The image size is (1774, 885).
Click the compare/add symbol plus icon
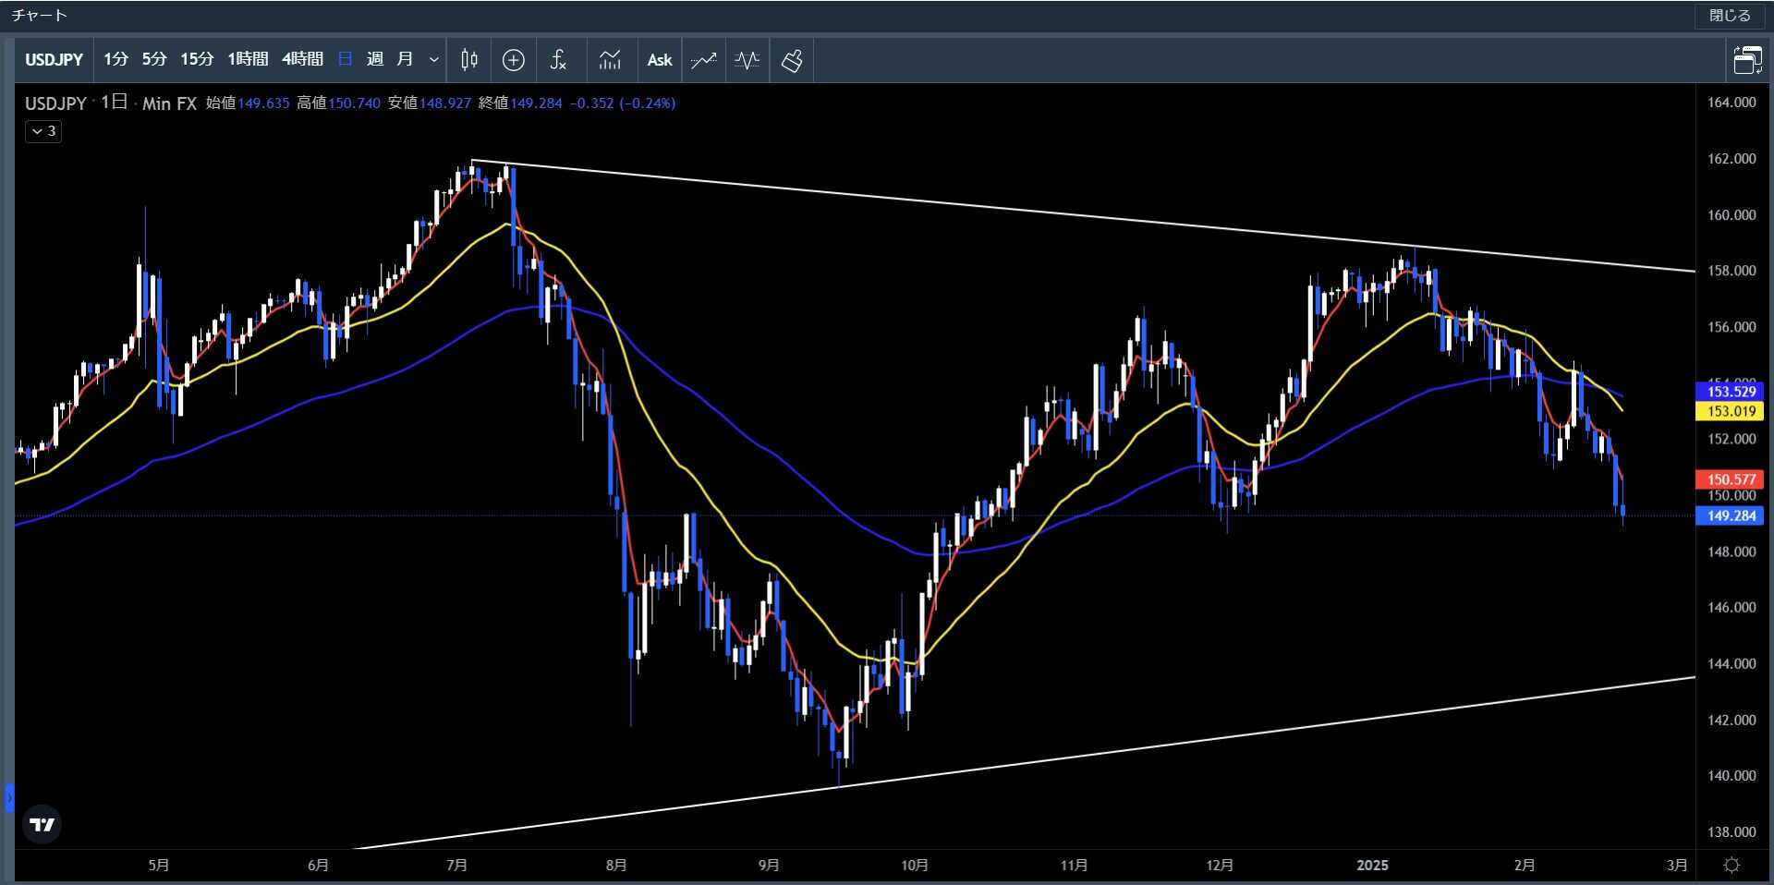(514, 60)
